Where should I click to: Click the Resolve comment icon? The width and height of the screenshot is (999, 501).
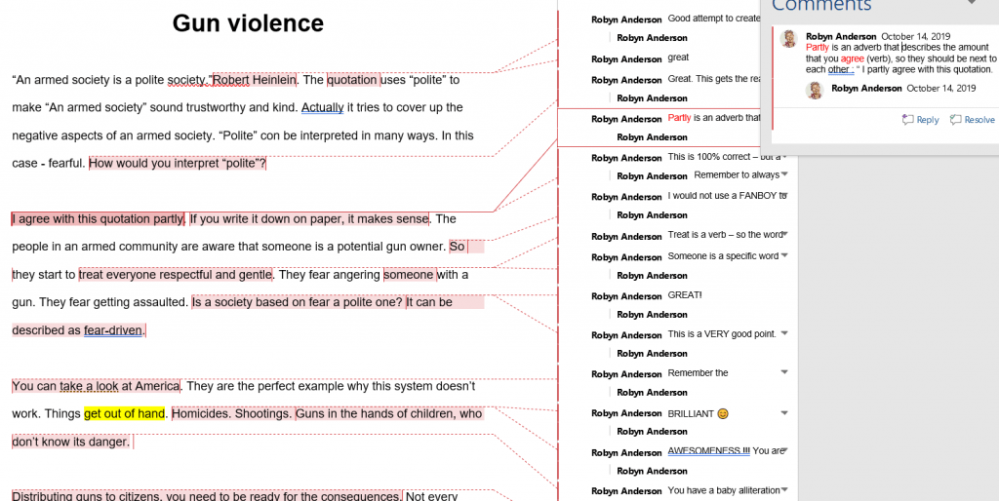(956, 120)
